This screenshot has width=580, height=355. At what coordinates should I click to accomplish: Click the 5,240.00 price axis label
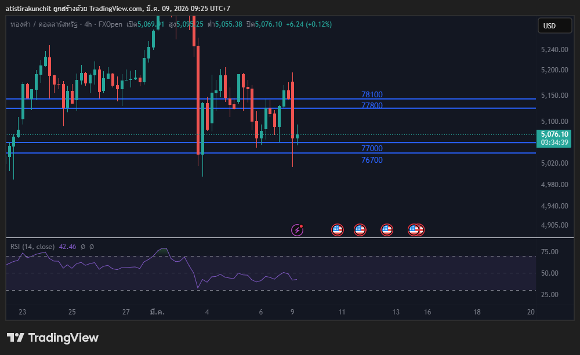click(554, 50)
